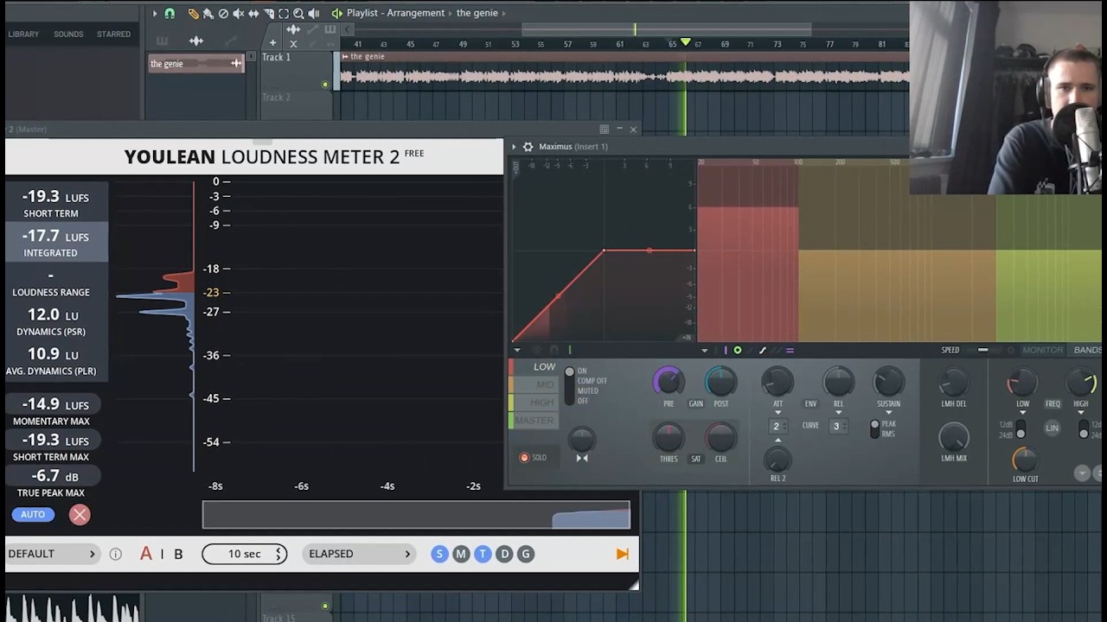Click the Youlean info circle icon
Viewport: 1107px width, 622px height.
click(x=115, y=554)
